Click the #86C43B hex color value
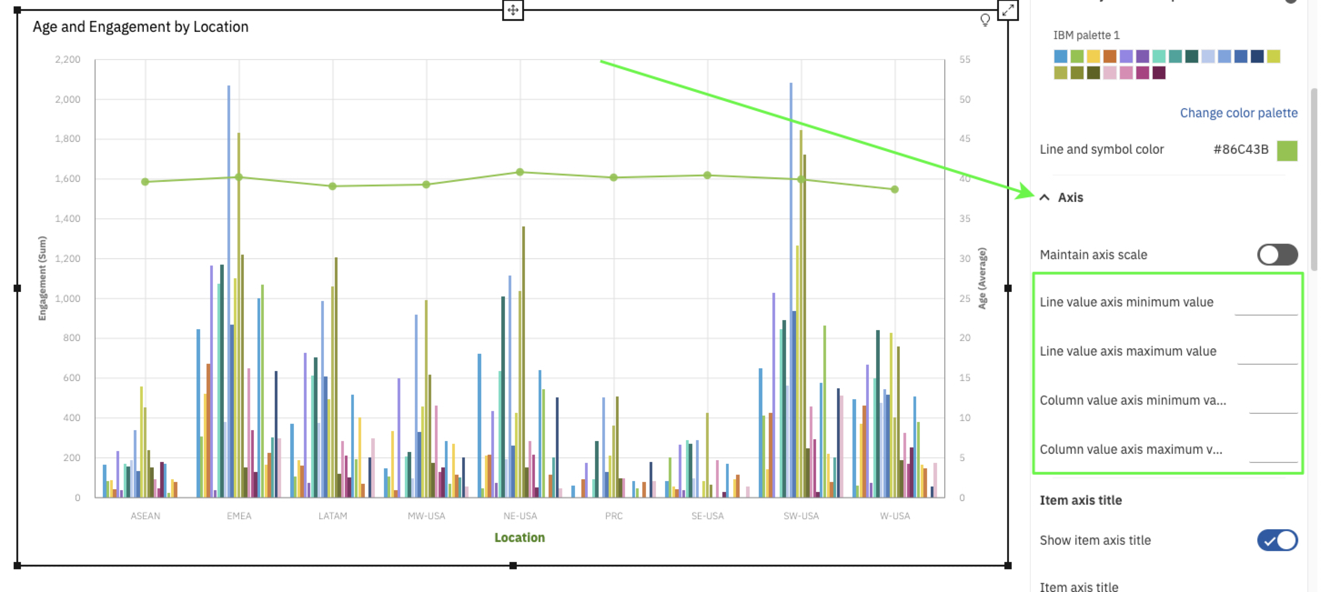The width and height of the screenshot is (1321, 592). [x=1240, y=149]
